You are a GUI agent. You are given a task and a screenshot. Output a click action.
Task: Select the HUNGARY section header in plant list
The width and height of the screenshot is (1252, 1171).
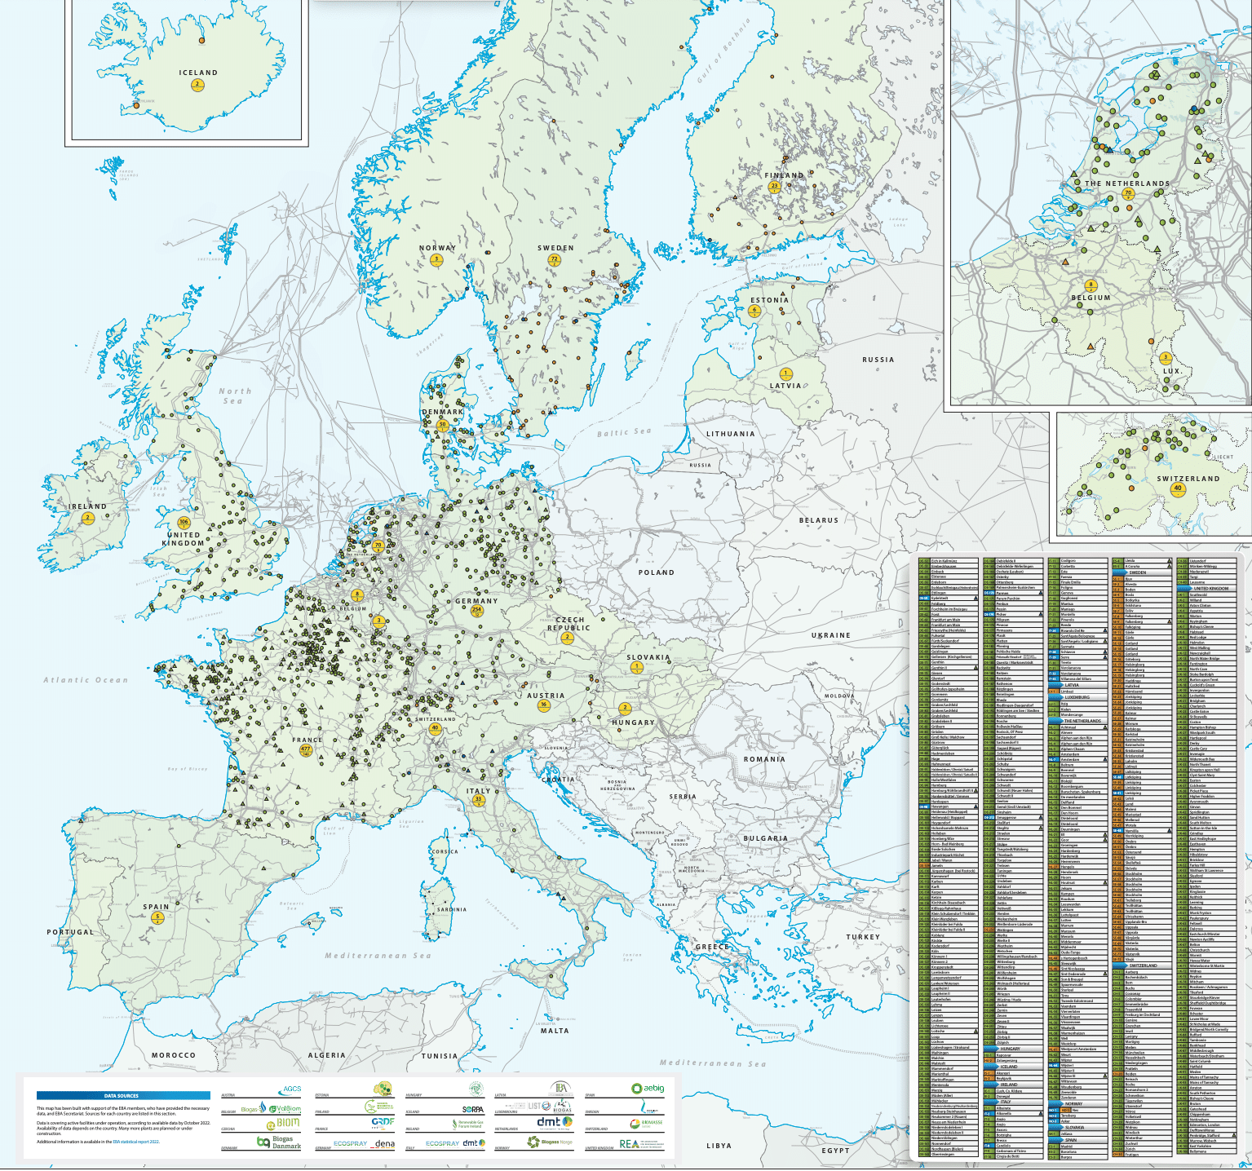[1013, 1049]
